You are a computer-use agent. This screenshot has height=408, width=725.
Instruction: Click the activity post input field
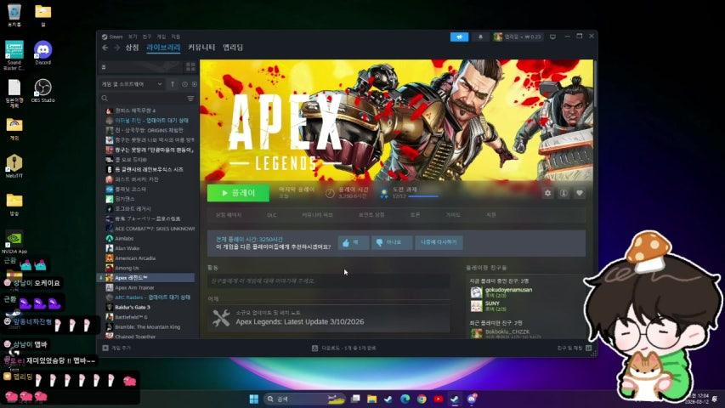click(x=328, y=280)
